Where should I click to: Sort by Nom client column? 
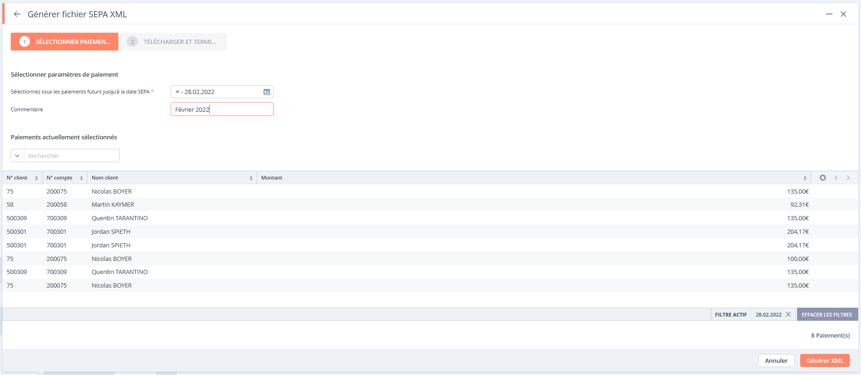[x=251, y=178]
